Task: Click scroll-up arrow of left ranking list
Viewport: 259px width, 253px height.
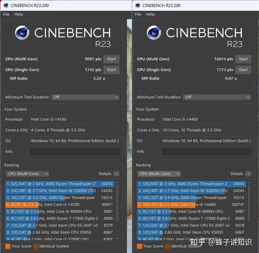Action: [x=117, y=183]
